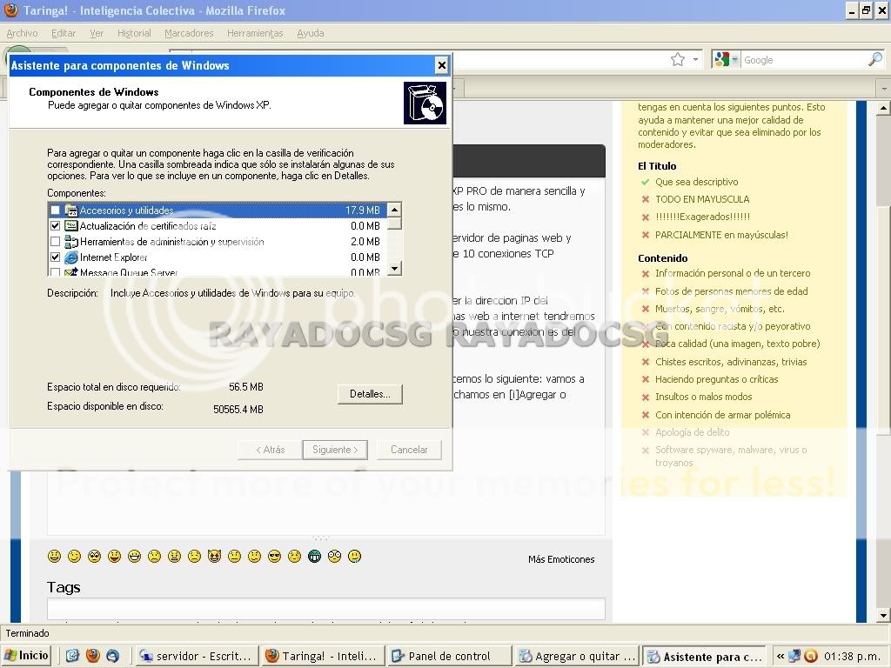Open the Inicio start button
The height and width of the screenshot is (668, 891).
click(27, 656)
